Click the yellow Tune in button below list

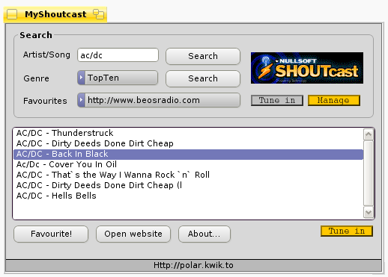[x=347, y=231]
